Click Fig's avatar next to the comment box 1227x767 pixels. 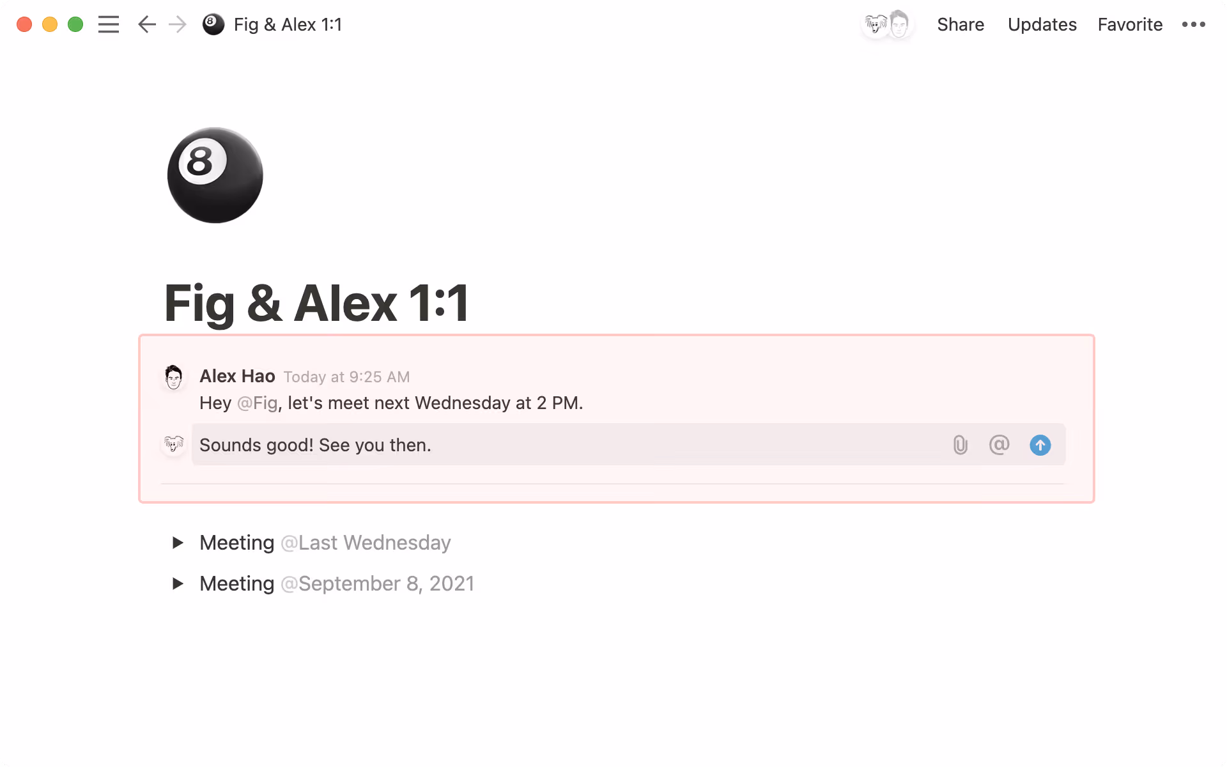pos(173,445)
